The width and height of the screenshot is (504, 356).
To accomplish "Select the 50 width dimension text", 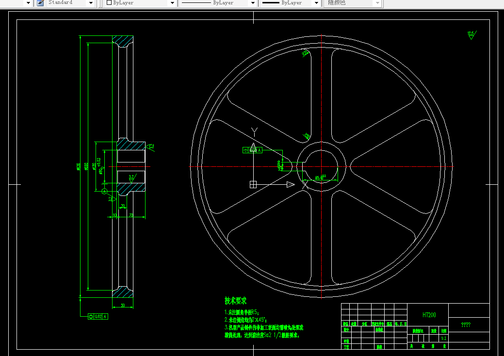I will click(x=123, y=305).
